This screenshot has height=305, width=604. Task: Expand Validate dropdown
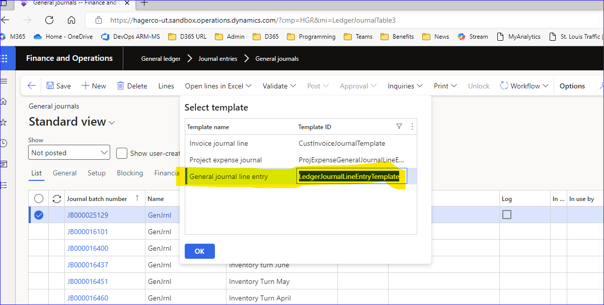[x=279, y=86]
